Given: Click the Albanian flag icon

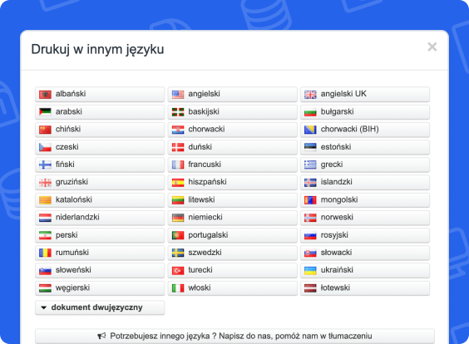Looking at the screenshot, I should pyautogui.click(x=45, y=95).
